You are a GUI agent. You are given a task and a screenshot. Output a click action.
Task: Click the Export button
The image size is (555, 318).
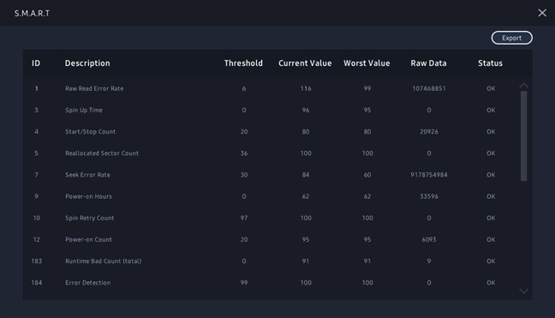[x=512, y=38]
